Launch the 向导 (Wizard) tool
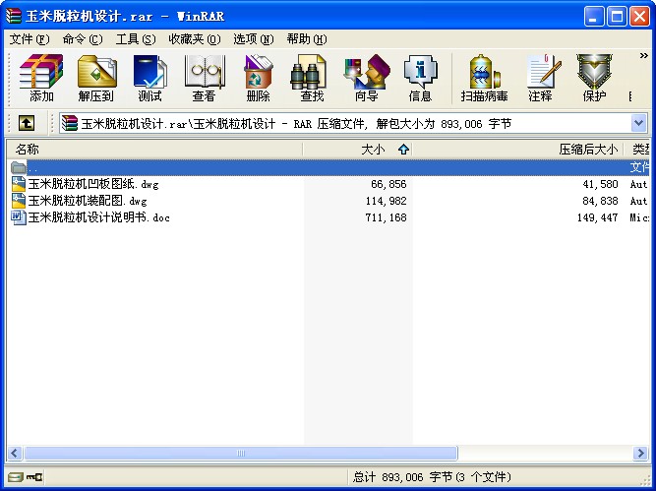656x491 pixels. (x=366, y=78)
